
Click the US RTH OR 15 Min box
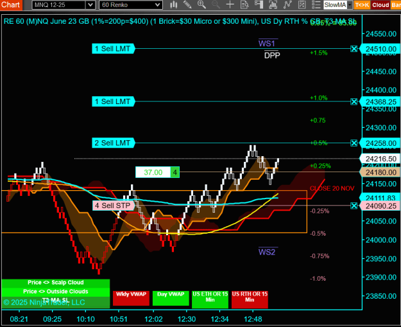pyautogui.click(x=250, y=299)
